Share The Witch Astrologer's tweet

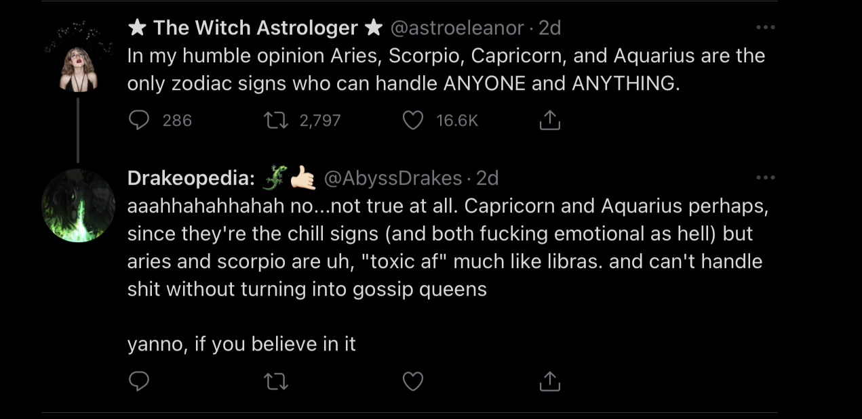549,120
